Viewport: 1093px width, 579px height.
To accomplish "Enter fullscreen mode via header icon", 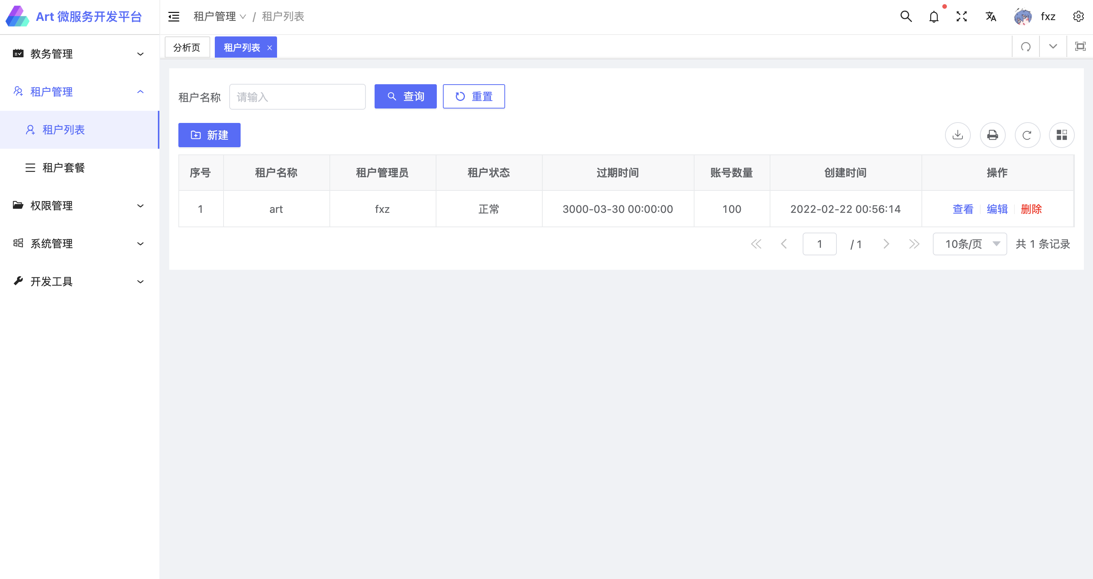I will [961, 17].
